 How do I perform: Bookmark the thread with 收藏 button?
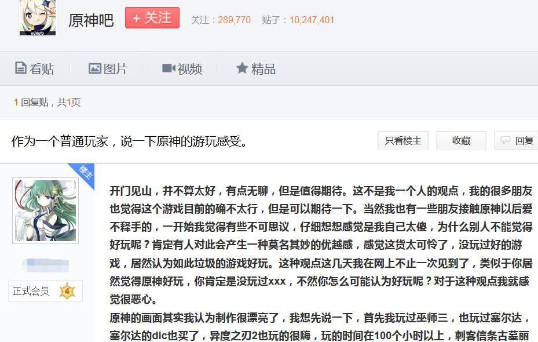click(461, 140)
